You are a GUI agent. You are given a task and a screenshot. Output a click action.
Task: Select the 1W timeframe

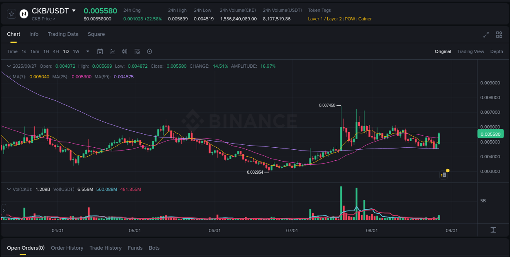pyautogui.click(x=76, y=51)
